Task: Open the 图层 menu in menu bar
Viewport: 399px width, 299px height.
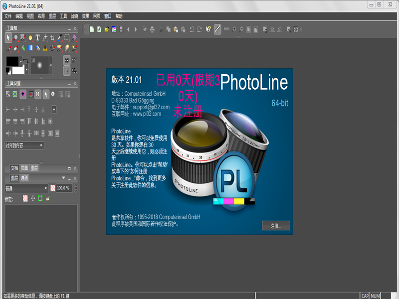Action: click(x=52, y=16)
